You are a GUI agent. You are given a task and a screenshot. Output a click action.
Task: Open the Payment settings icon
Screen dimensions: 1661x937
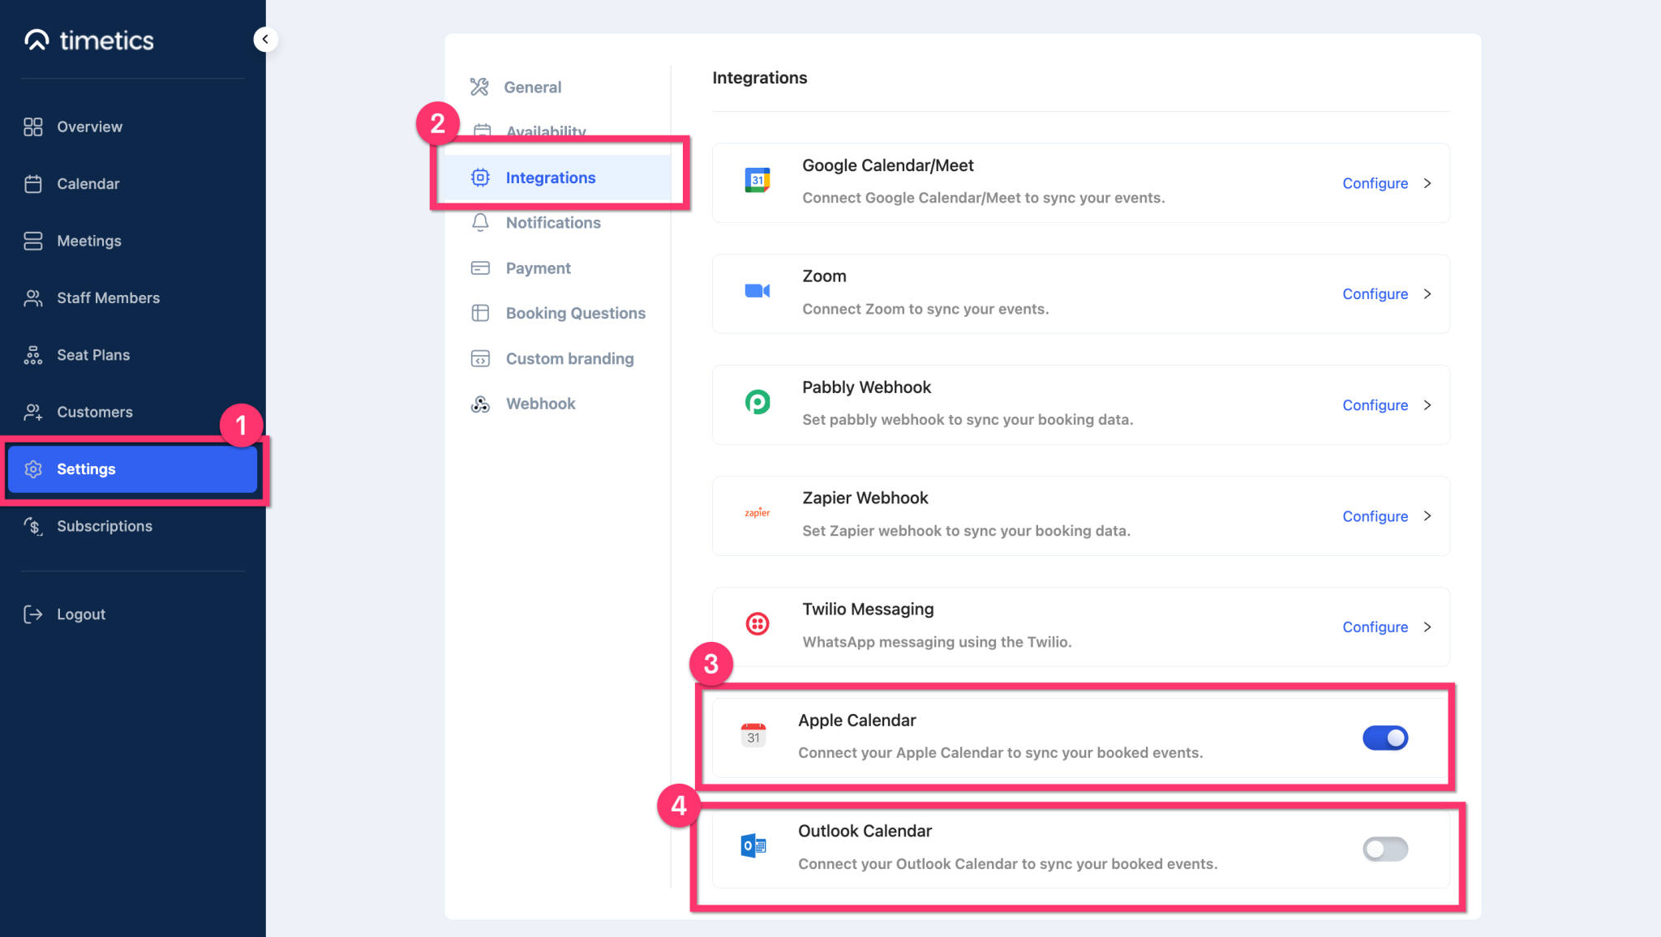pyautogui.click(x=481, y=267)
